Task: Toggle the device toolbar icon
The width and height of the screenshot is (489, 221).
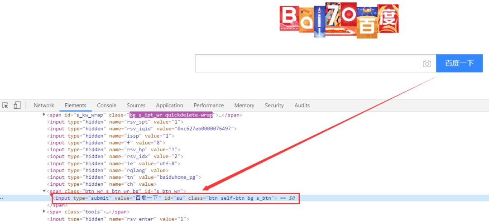Action: 17,105
